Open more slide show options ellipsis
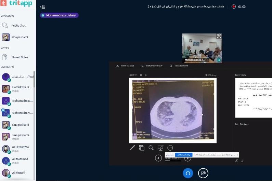The image size is (272, 181). (170, 148)
